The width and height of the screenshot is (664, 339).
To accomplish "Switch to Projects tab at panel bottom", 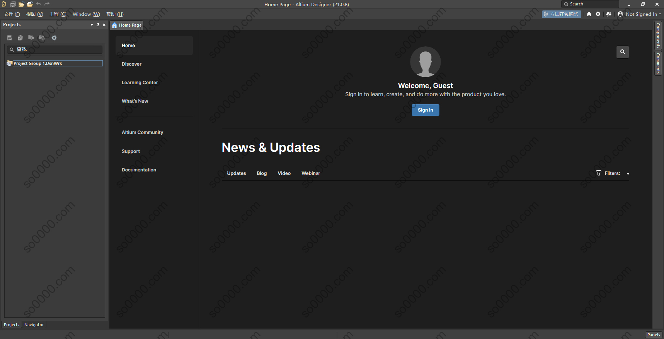I will [12, 325].
